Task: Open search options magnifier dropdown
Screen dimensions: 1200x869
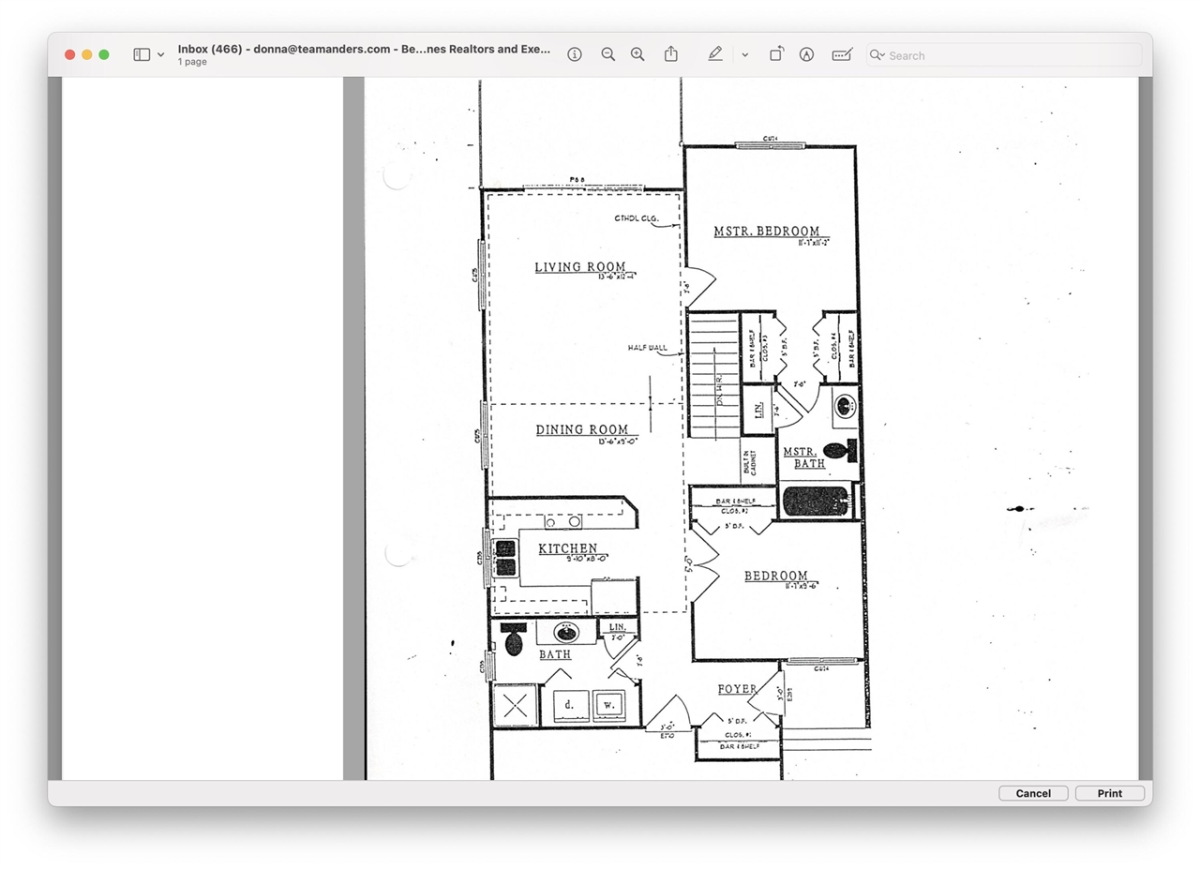Action: pyautogui.click(x=877, y=55)
